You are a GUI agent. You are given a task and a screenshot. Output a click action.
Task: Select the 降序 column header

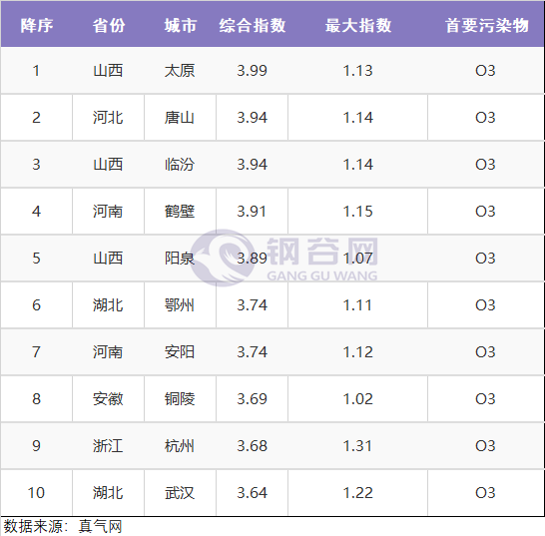pyautogui.click(x=37, y=25)
